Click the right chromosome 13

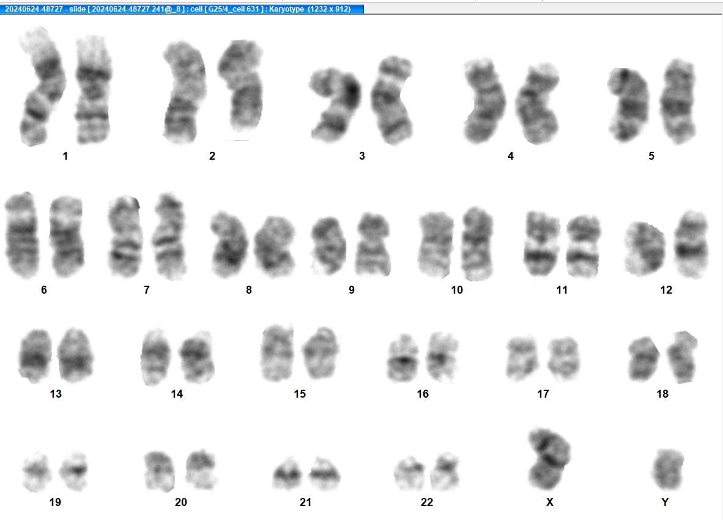tap(75, 355)
